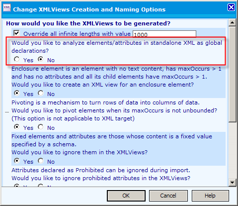
Task: Select Yes to pivot bounded maxOccurs elements
Action: (16, 127)
